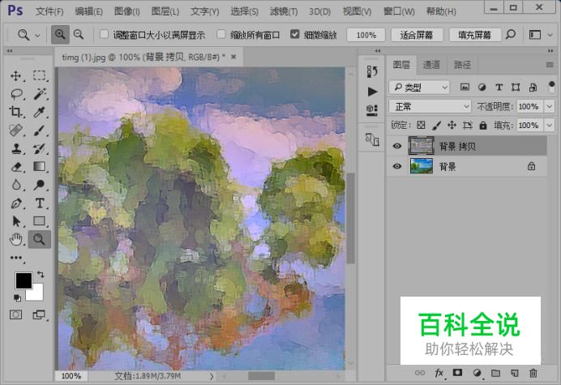Select the Move tool
Image resolution: width=561 pixels, height=385 pixels.
pos(15,76)
